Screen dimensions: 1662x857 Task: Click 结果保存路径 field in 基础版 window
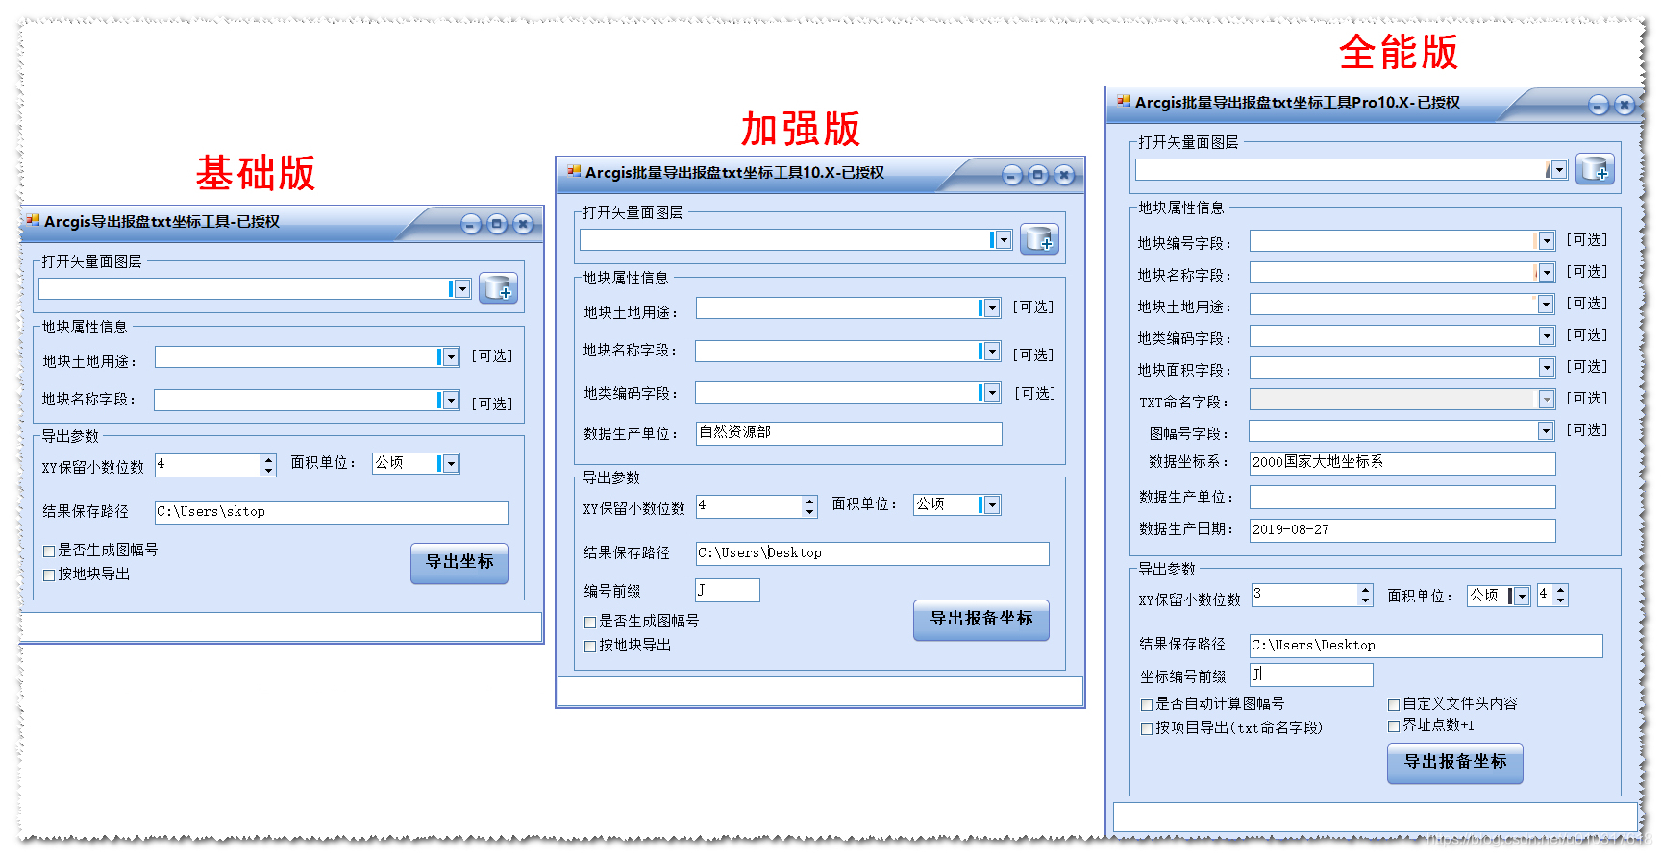click(x=332, y=512)
